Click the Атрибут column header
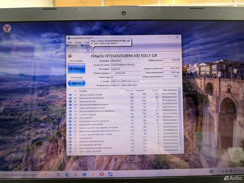 pos(83,91)
